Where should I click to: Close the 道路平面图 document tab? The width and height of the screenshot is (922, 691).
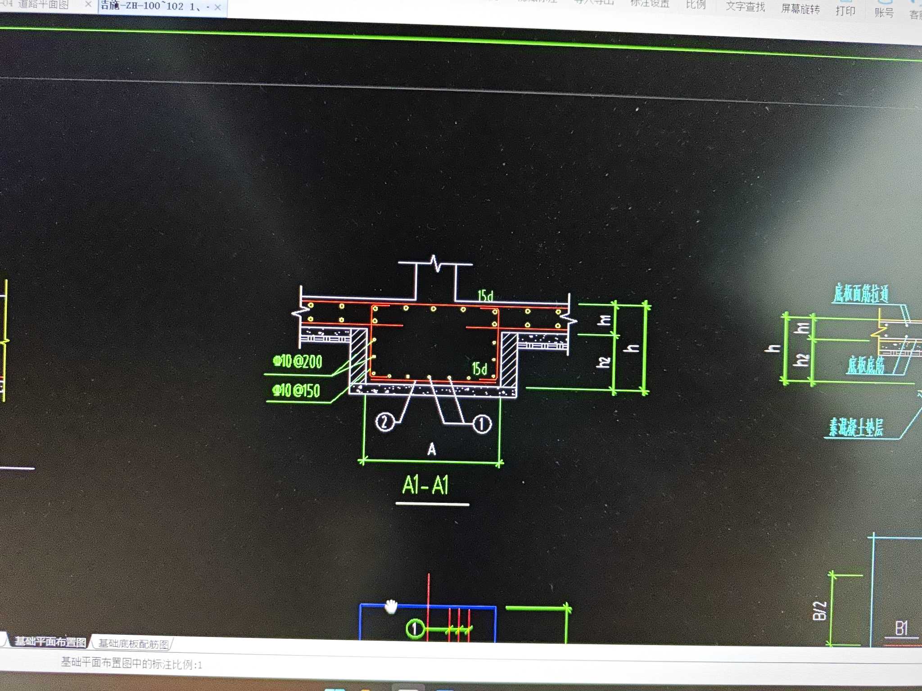[x=88, y=4]
